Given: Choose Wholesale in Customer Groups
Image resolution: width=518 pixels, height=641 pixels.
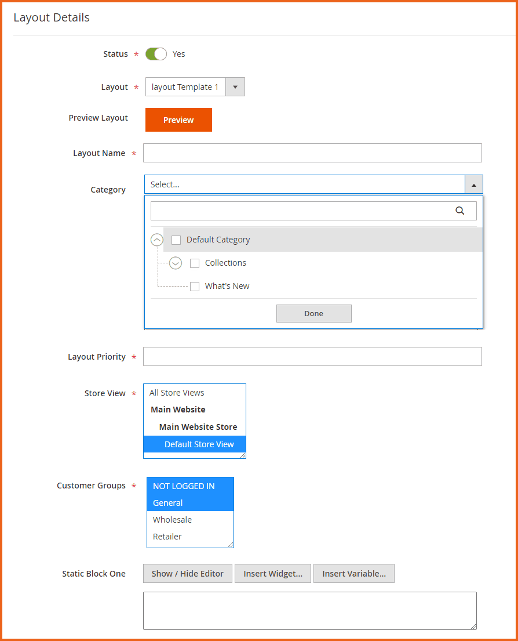Looking at the screenshot, I should click(172, 520).
